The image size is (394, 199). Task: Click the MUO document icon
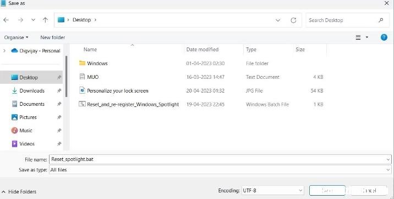[x=82, y=77]
